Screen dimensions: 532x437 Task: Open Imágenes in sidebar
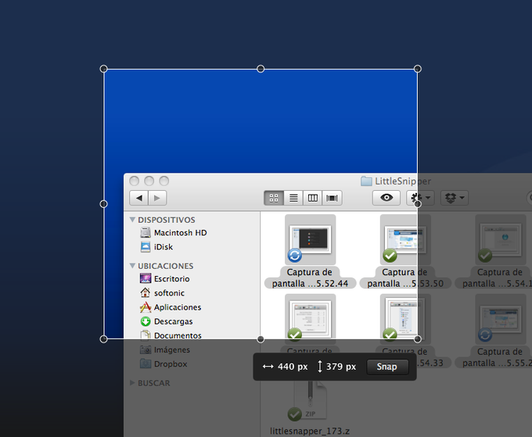click(x=165, y=349)
